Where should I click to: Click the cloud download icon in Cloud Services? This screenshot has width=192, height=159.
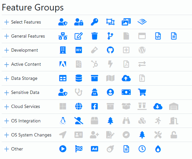[x=158, y=106]
